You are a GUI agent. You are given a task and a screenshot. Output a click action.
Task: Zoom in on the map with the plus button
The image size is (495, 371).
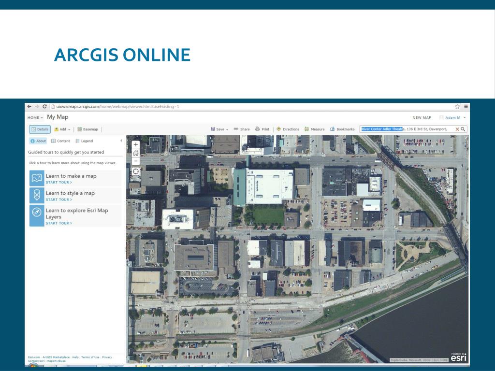tap(136, 145)
